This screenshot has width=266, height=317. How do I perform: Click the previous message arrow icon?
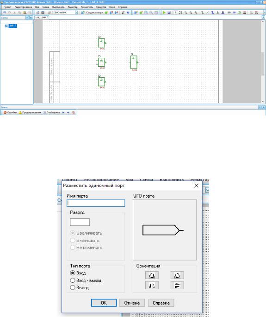point(63,112)
